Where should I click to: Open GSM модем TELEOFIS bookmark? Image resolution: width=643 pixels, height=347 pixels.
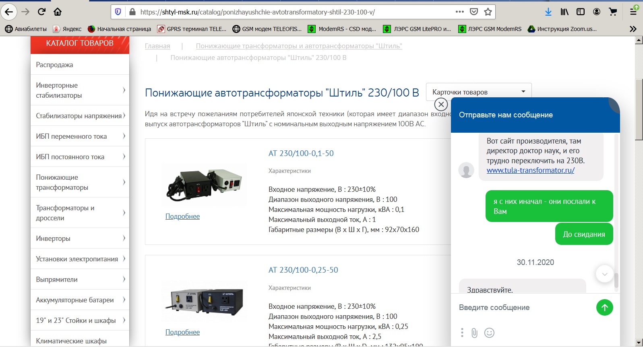click(x=267, y=29)
